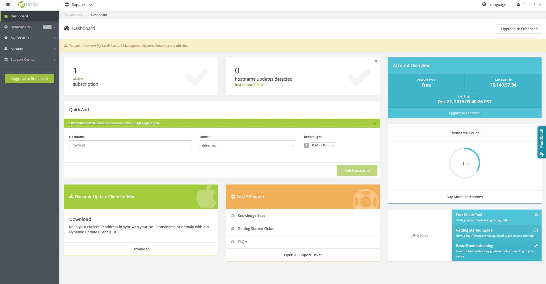Click the A record type badge

307,145
